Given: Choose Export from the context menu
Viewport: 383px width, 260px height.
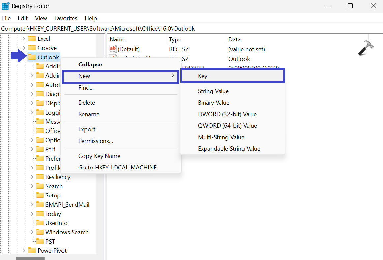Looking at the screenshot, I should [x=87, y=129].
